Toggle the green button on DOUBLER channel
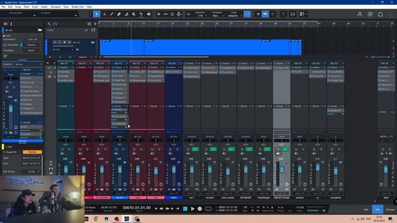This screenshot has width=397, height=223. 249,149
